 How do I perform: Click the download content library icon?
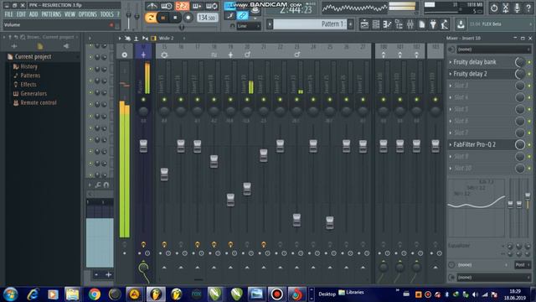(x=461, y=24)
